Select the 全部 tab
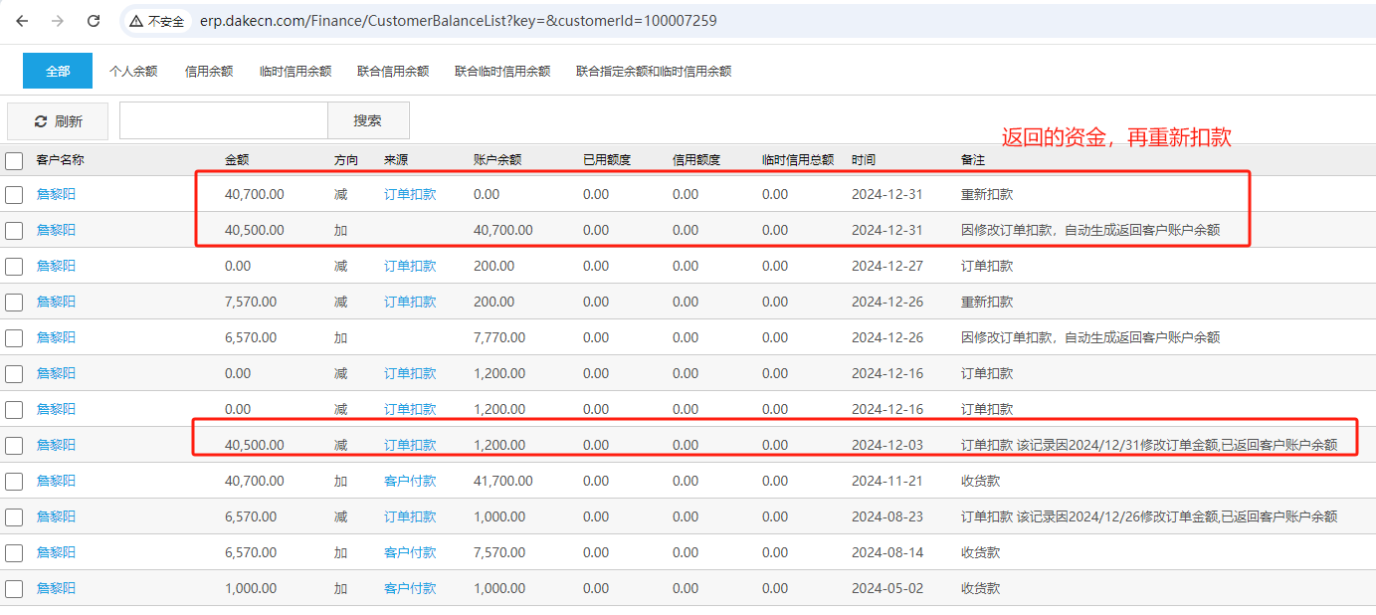This screenshot has height=615, width=1376. (x=58, y=71)
